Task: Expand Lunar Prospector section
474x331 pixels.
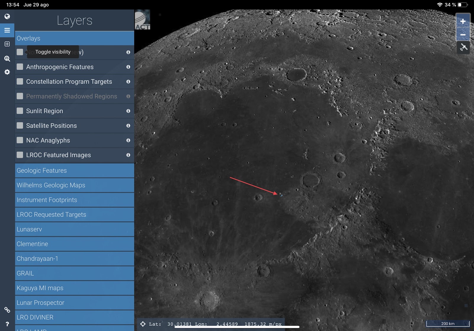Action: (75, 303)
